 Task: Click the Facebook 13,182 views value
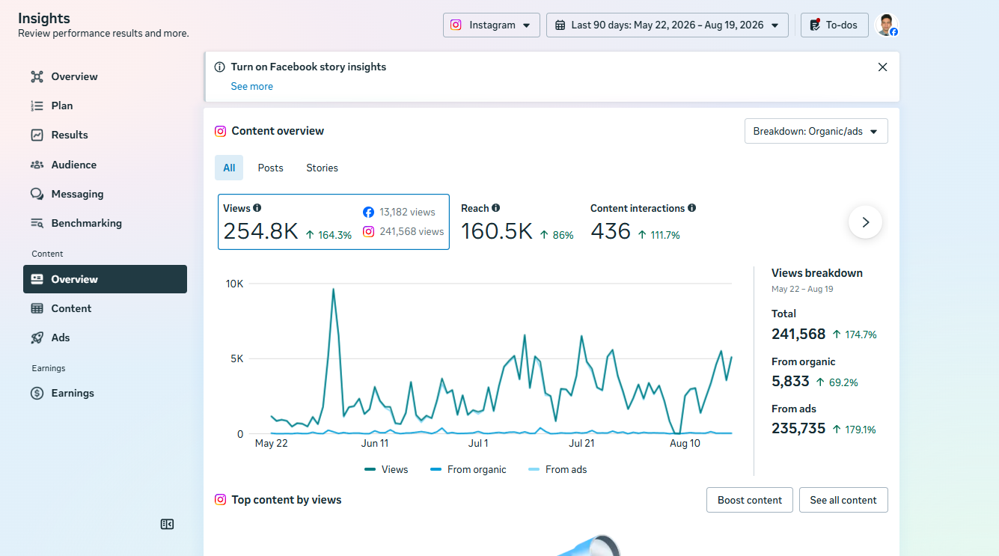point(407,212)
